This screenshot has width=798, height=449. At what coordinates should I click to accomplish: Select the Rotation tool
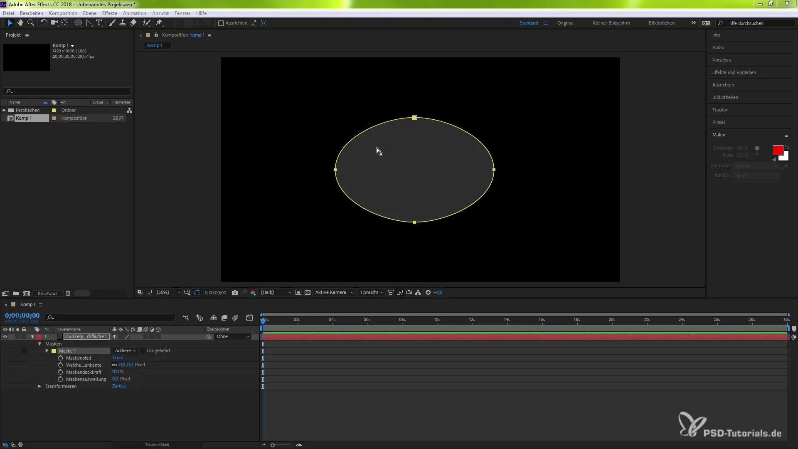pos(43,23)
